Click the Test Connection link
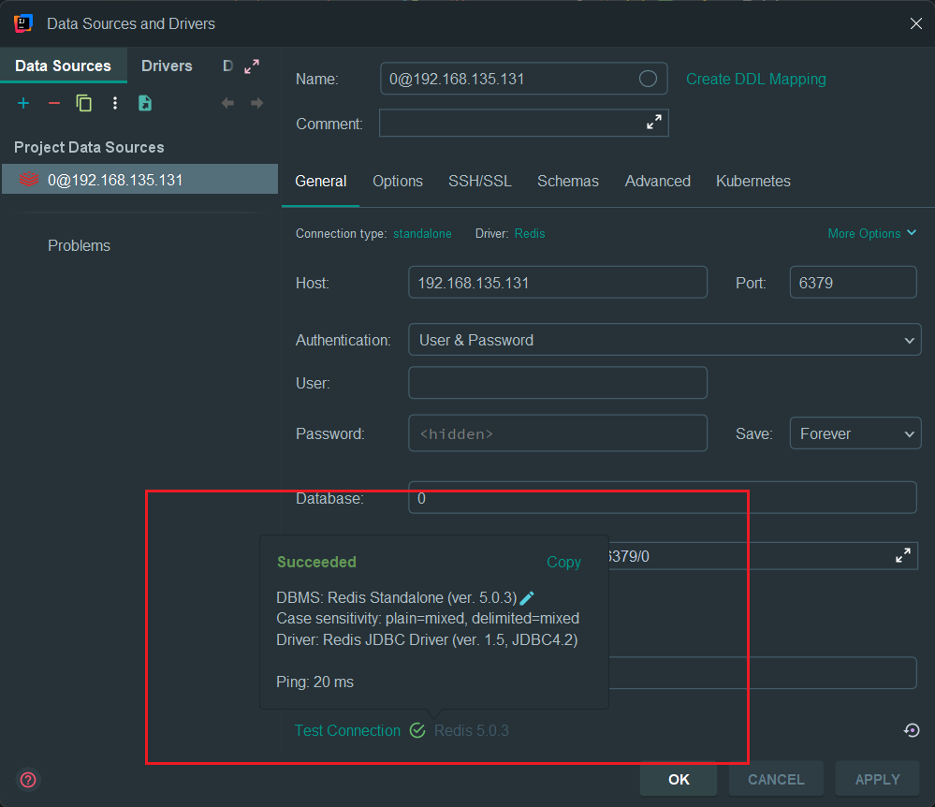The height and width of the screenshot is (807, 935). [x=347, y=730]
